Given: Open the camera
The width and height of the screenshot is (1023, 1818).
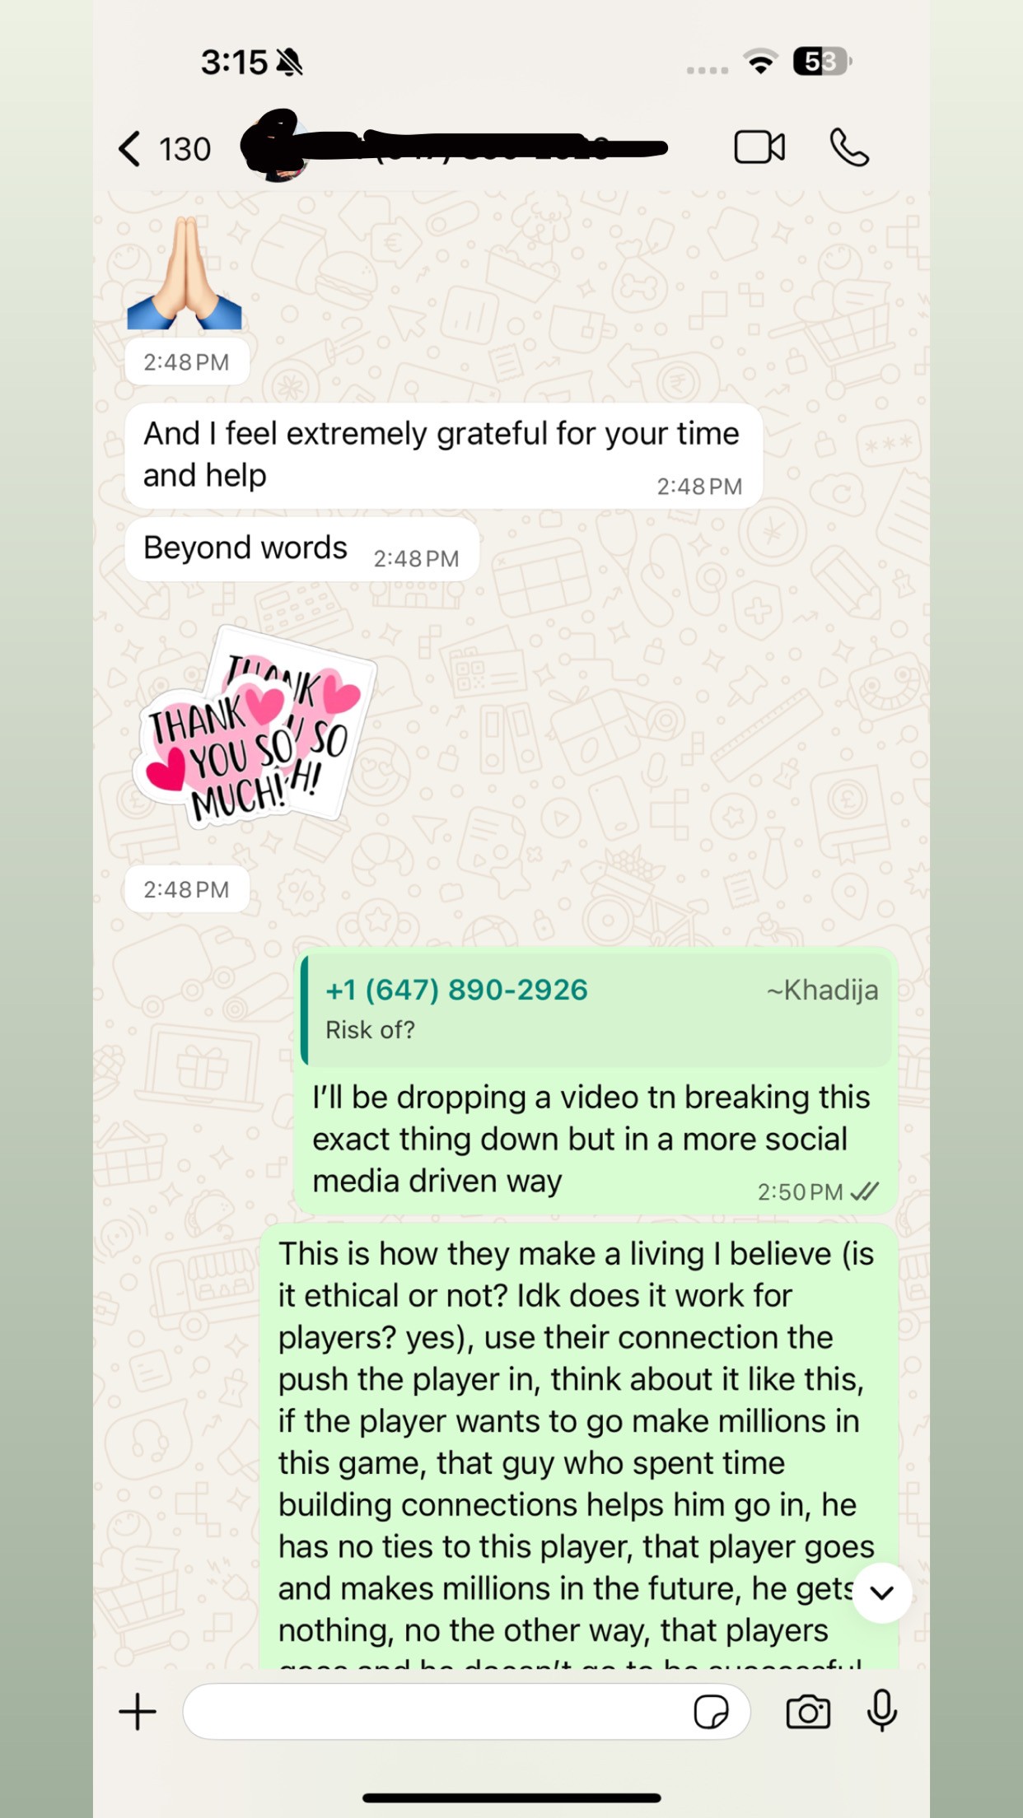Looking at the screenshot, I should click(808, 1713).
